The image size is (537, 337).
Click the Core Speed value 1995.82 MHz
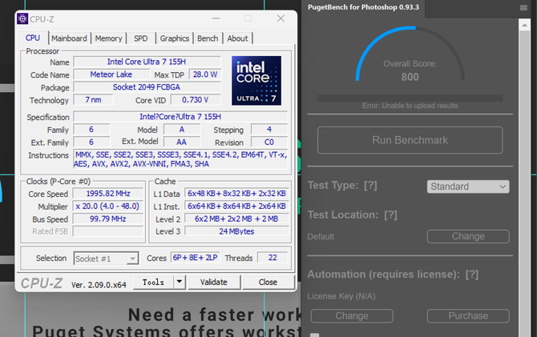(108, 194)
